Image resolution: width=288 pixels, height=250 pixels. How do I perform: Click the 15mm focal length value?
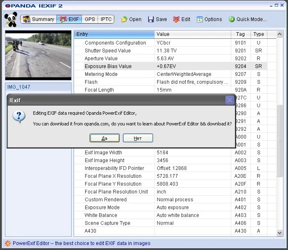point(164,90)
